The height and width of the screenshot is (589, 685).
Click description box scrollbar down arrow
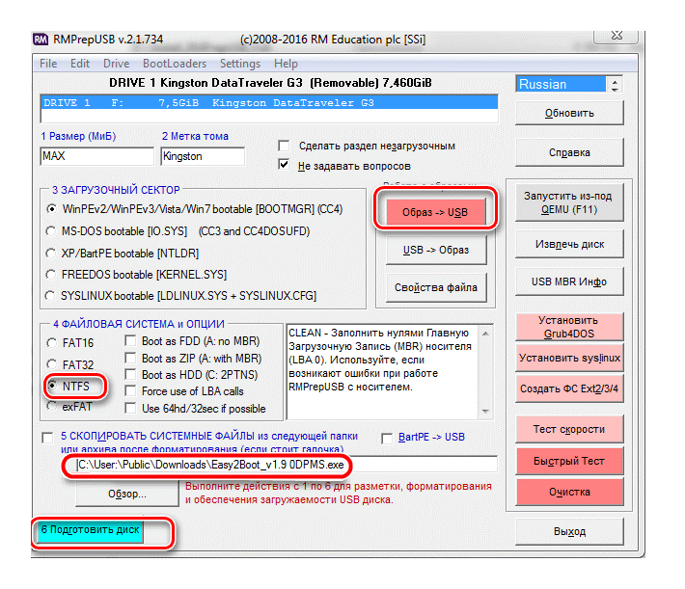click(x=485, y=412)
